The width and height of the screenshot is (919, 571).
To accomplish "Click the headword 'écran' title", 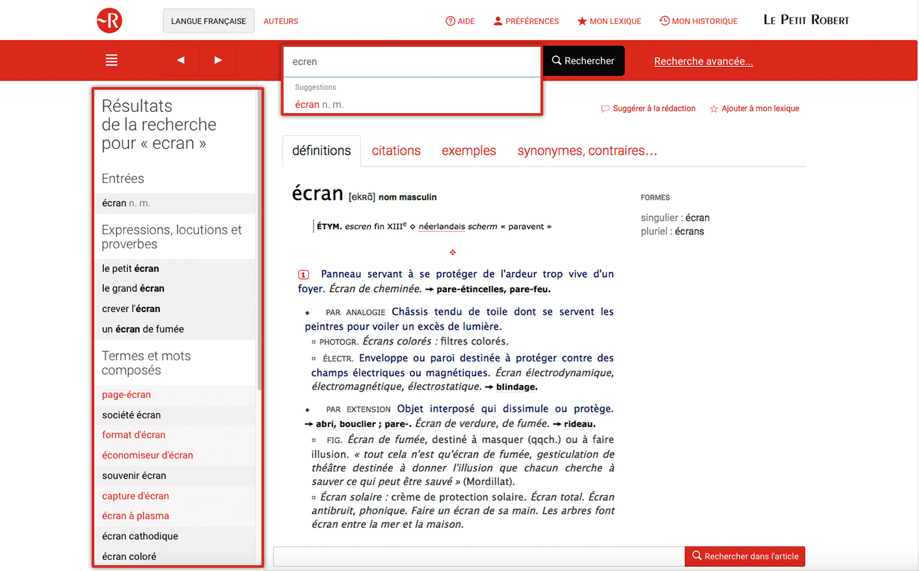I will [317, 193].
